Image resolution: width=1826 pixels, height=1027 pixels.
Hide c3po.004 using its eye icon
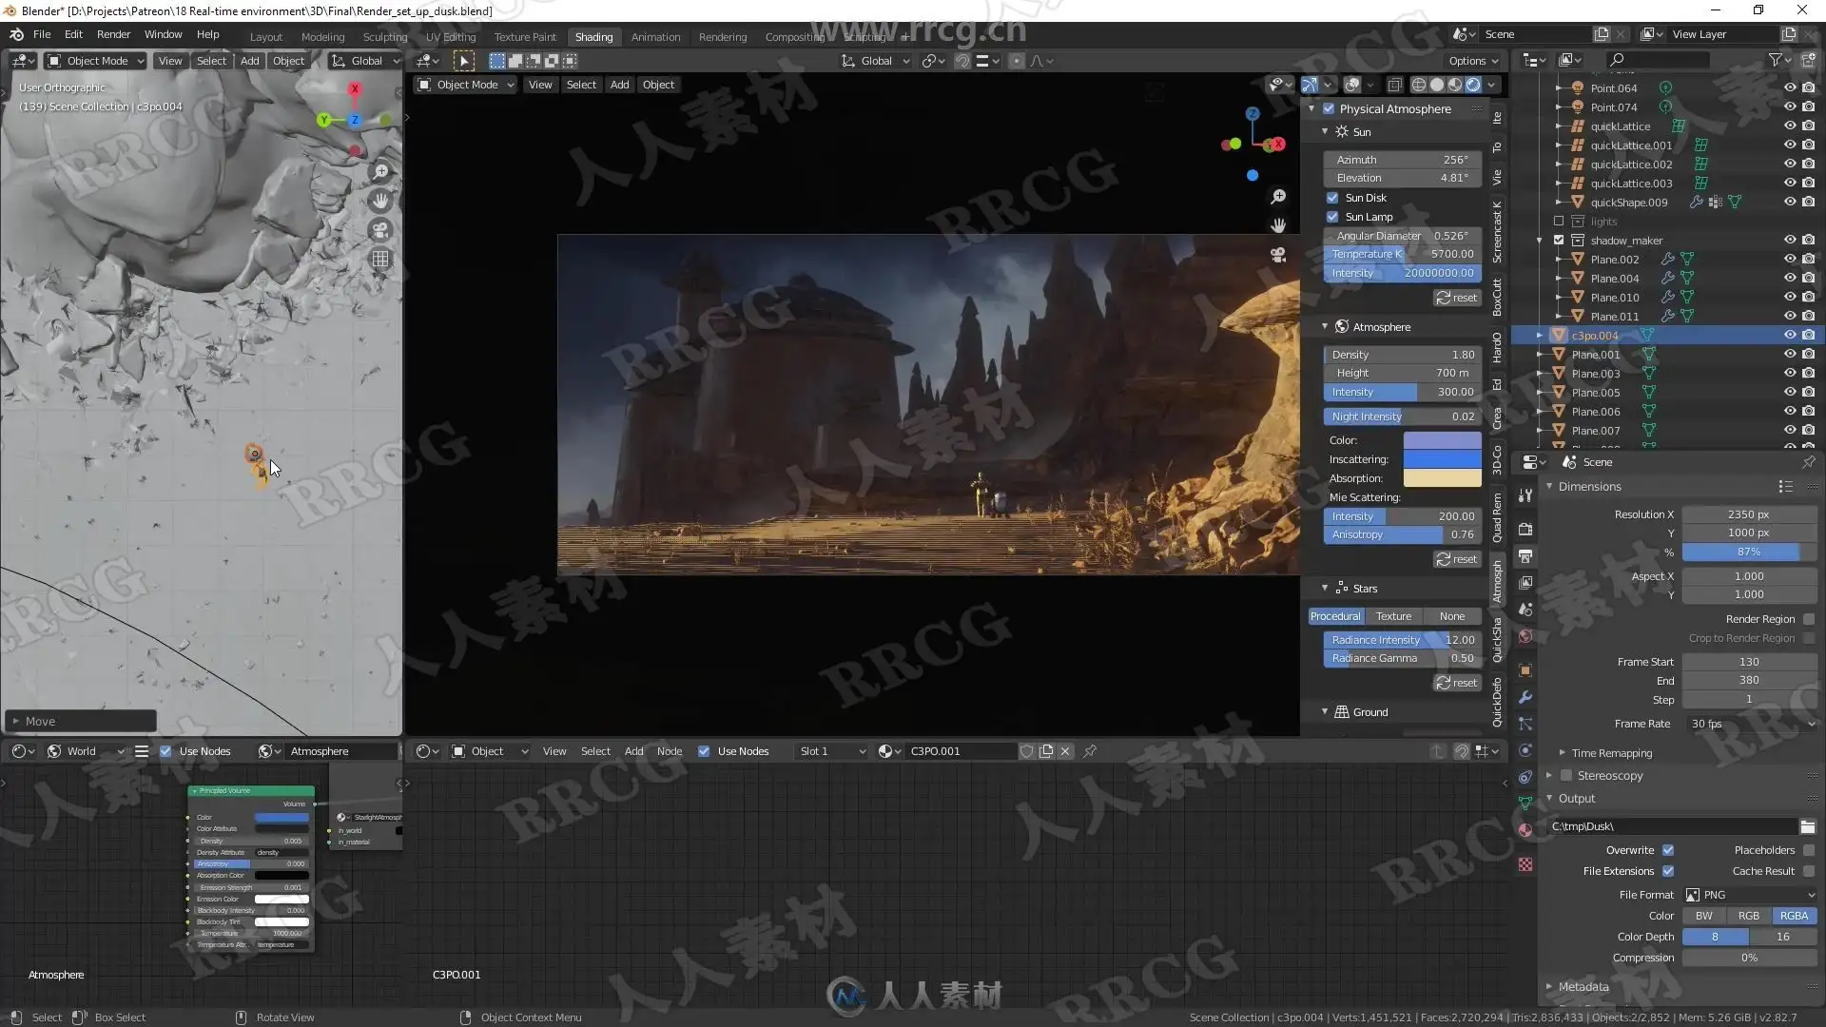coord(1789,335)
